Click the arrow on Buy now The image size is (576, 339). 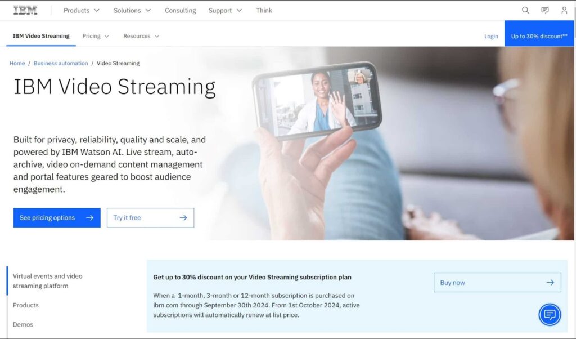[x=550, y=283]
